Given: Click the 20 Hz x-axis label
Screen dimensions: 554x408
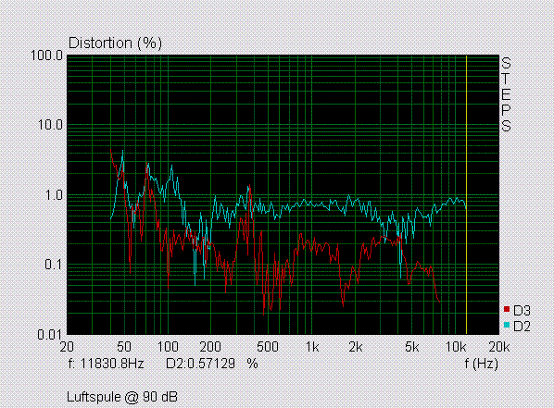Looking at the screenshot, I should (x=67, y=347).
